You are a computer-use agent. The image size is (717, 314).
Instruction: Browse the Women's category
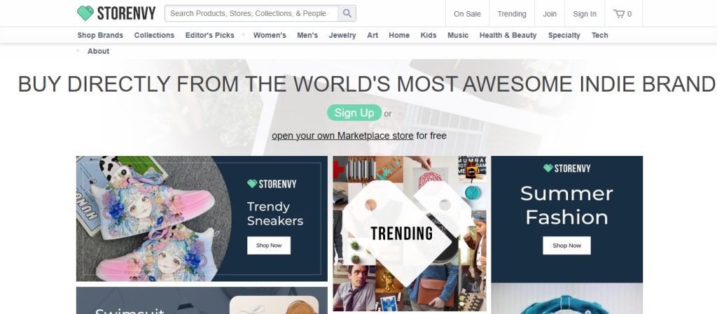(x=270, y=35)
